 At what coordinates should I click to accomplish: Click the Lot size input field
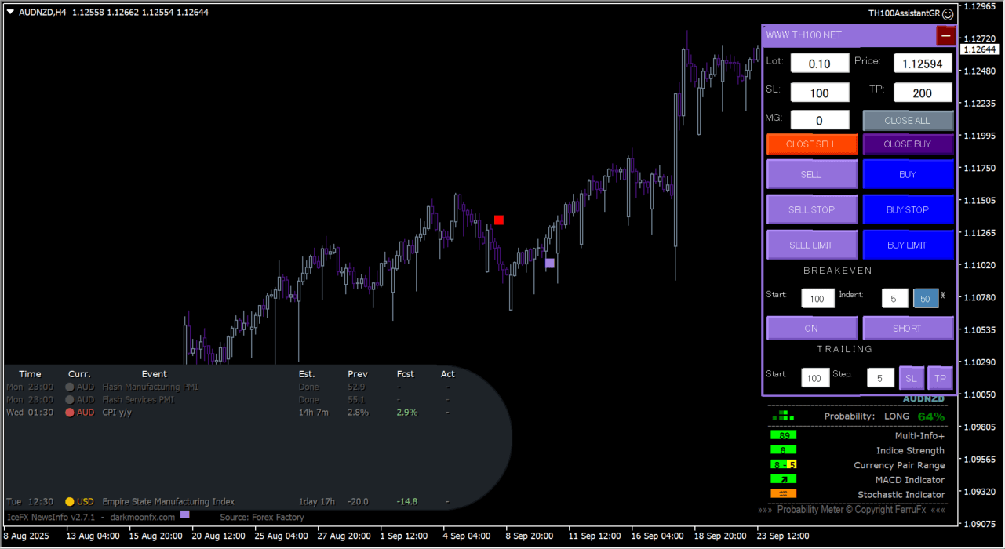click(x=819, y=64)
